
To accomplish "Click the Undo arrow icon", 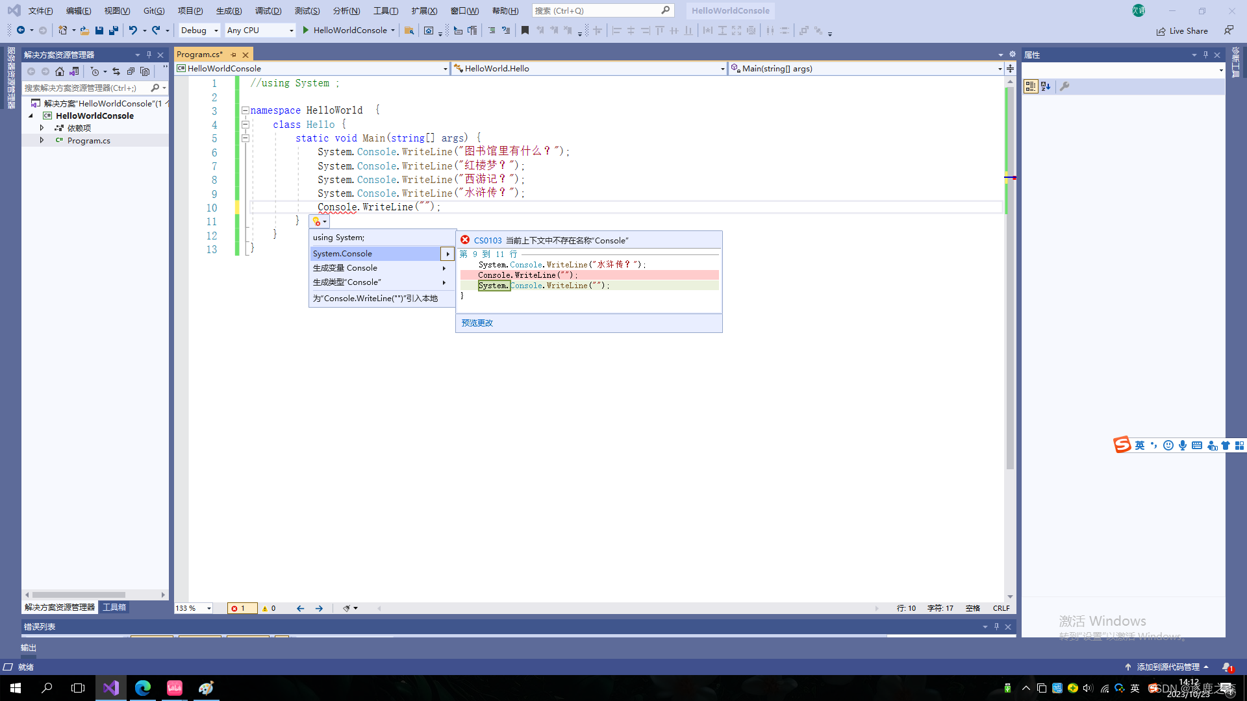I will pyautogui.click(x=132, y=30).
